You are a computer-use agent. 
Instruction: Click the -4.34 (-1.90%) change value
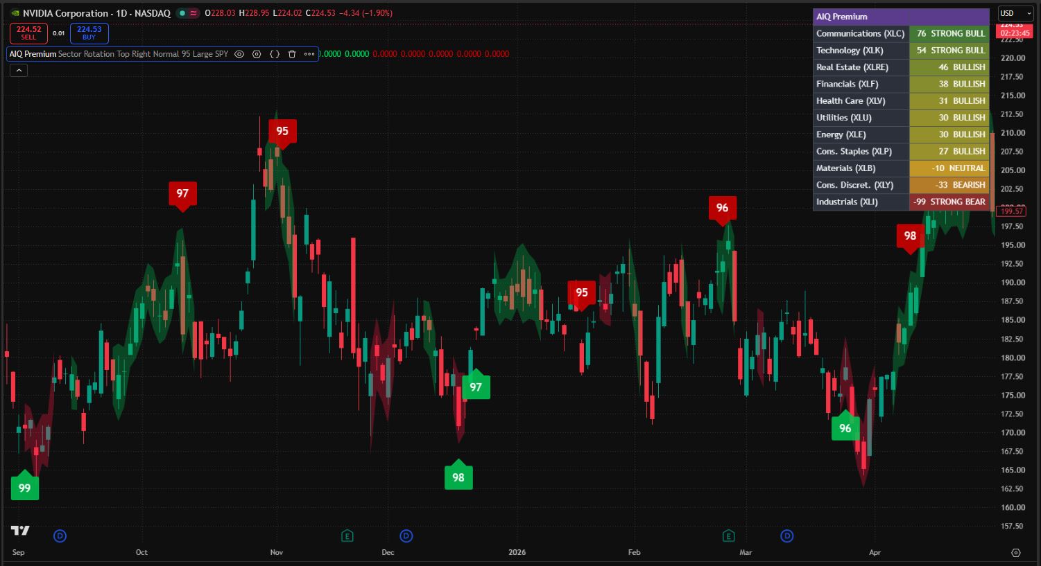tap(365, 13)
